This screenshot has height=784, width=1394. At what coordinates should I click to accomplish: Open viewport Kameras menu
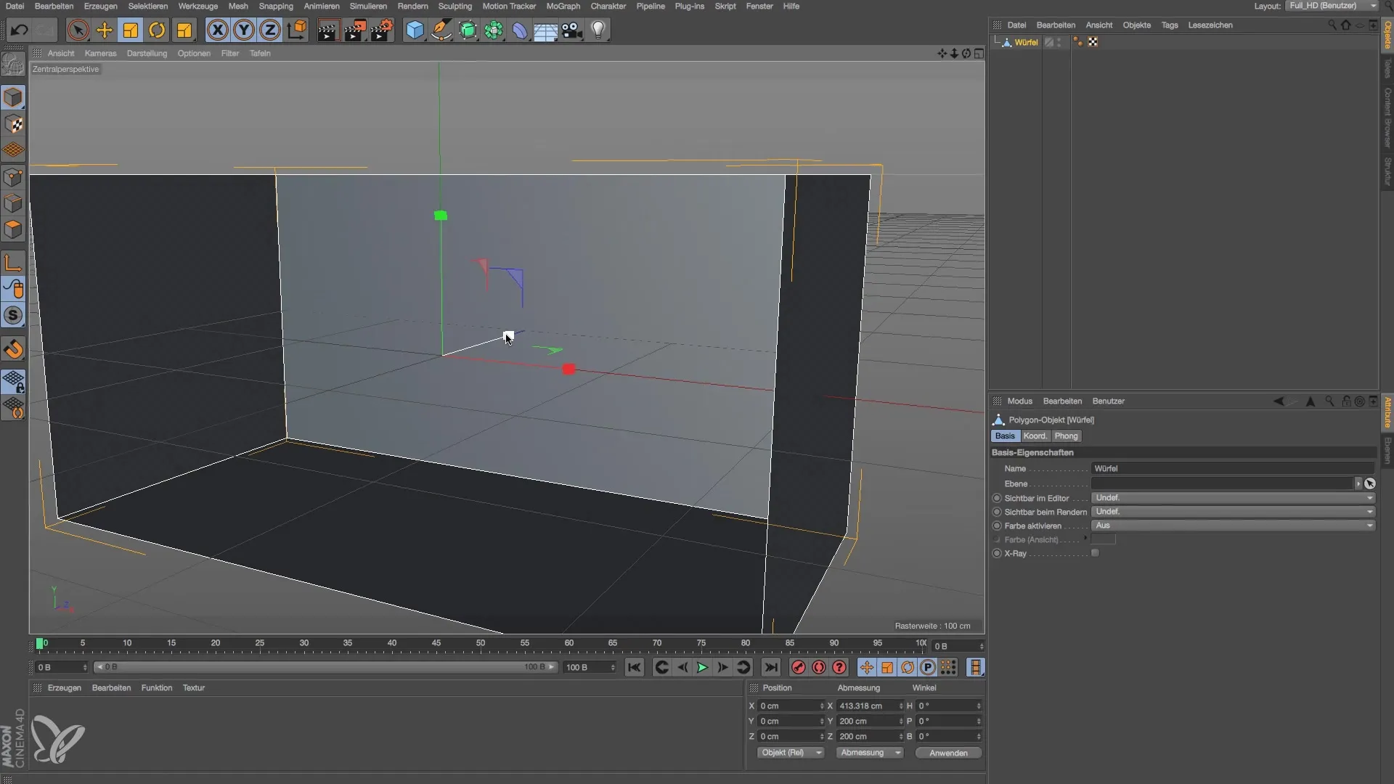pyautogui.click(x=100, y=53)
